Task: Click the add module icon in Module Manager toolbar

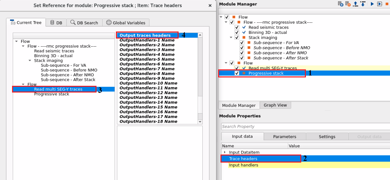Action: (341, 4)
